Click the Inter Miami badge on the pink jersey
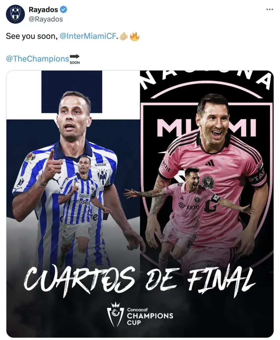This screenshot has height=340, width=280. (208, 182)
